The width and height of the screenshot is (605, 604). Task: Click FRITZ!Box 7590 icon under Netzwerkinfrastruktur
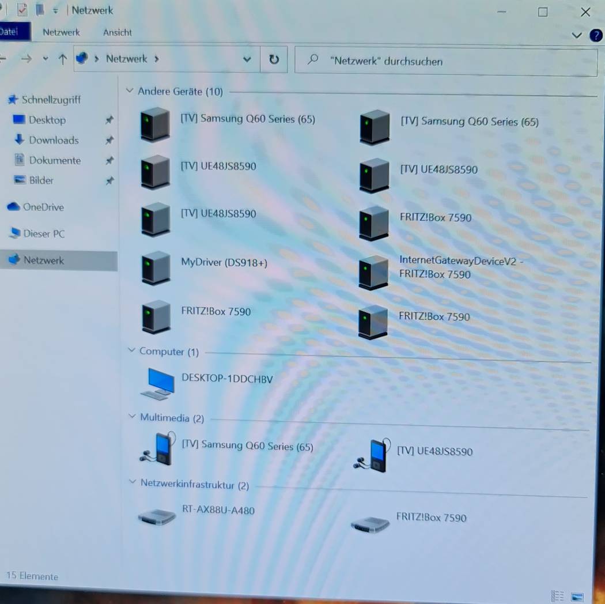click(x=370, y=524)
